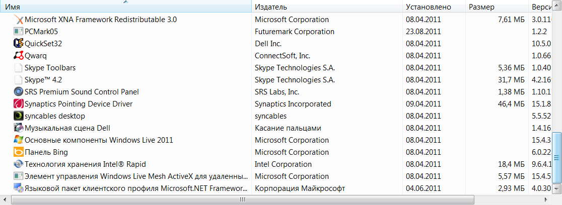This screenshot has width=562, height=205.
Task: Select the SRS Premium Sound icon
Action: [x=19, y=92]
